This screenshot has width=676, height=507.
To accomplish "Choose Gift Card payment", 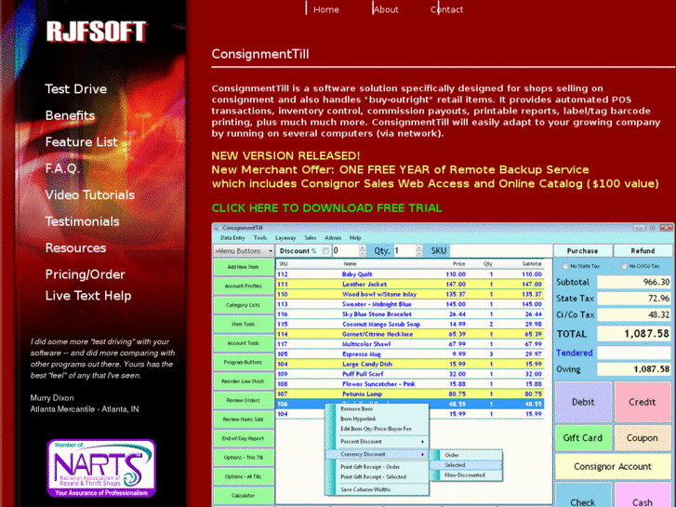I will [583, 438].
